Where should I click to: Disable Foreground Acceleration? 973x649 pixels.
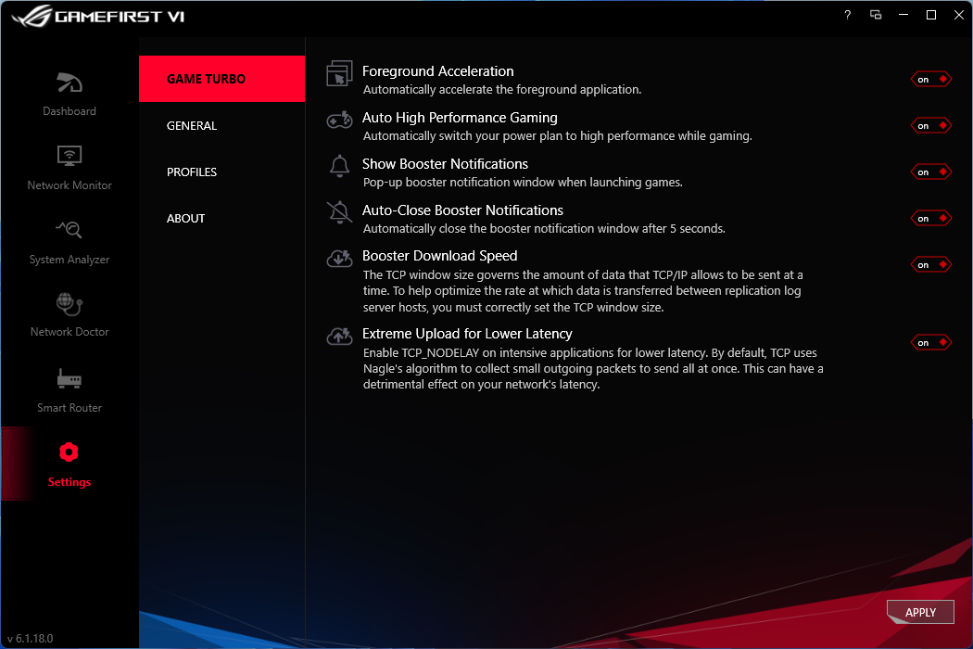[930, 79]
